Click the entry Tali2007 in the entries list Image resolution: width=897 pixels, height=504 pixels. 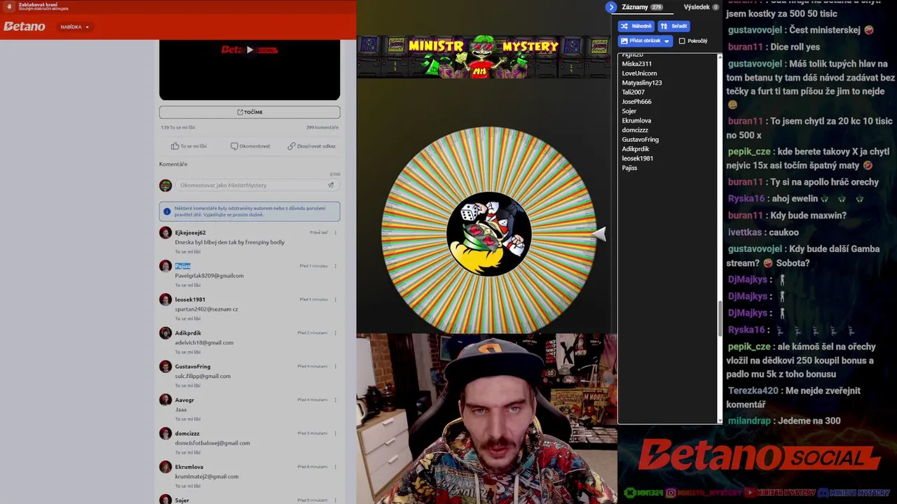tap(633, 92)
